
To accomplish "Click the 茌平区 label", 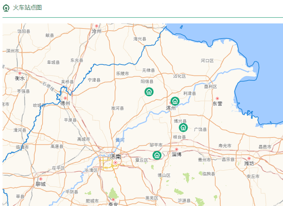I will [x=58, y=168].
